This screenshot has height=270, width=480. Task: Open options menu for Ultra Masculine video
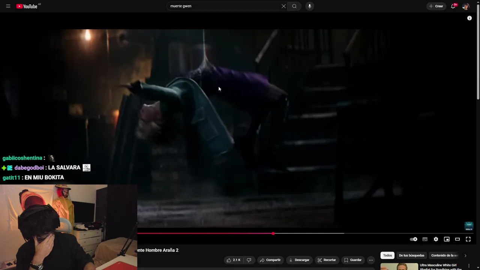pyautogui.click(x=469, y=266)
